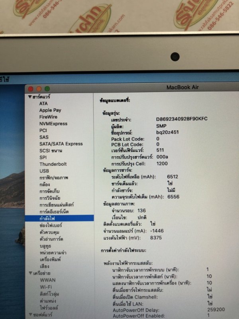Click AutoPowerOff Delay value 259200
The width and height of the screenshot is (239, 319).
[216, 310]
